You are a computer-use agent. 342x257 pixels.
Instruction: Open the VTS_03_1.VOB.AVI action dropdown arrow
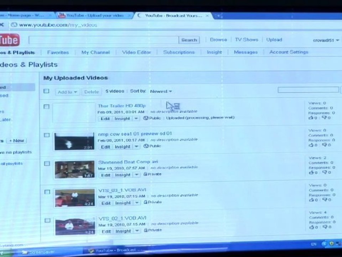[x=137, y=203]
